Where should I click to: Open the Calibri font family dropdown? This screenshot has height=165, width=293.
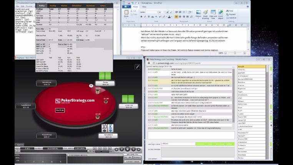click(x=157, y=12)
